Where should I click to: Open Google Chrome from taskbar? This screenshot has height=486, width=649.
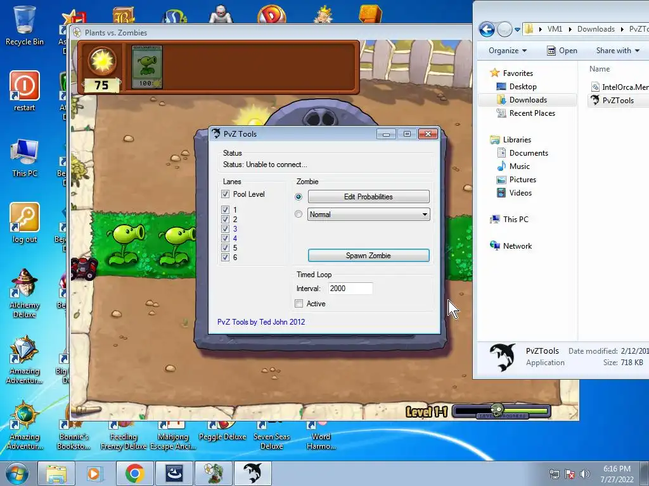tap(134, 473)
